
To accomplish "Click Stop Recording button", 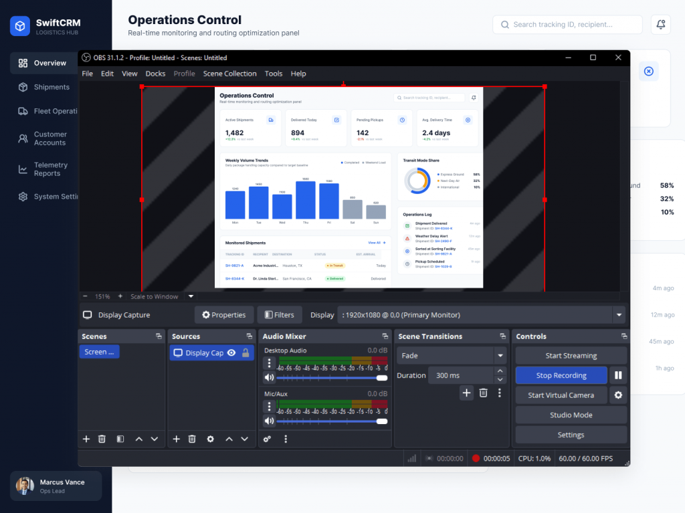I will (561, 375).
